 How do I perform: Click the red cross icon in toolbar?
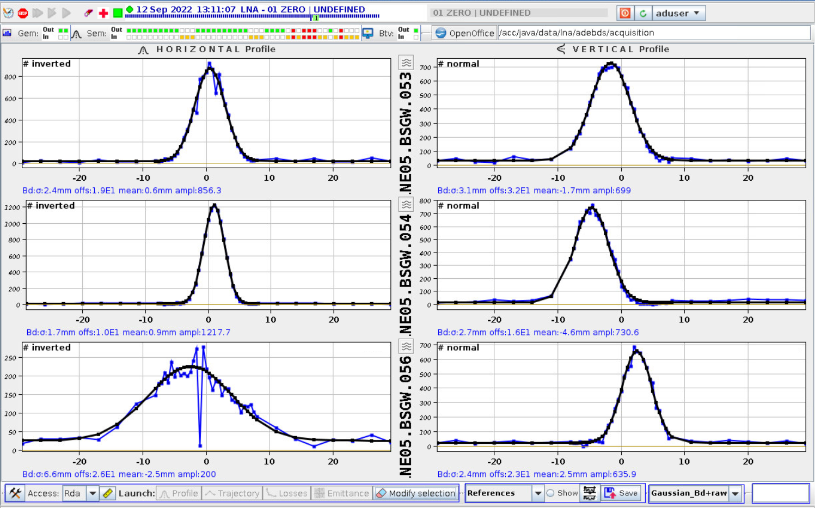point(103,13)
